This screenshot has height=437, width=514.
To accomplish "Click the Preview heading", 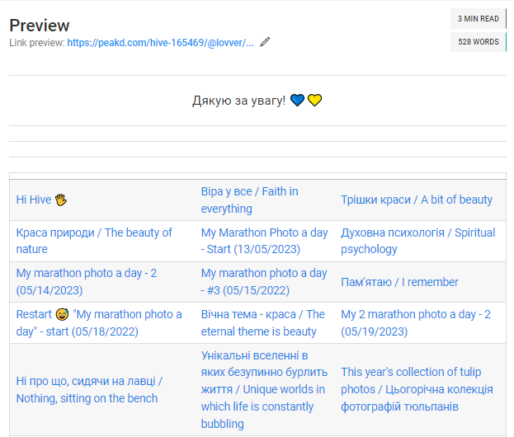I will [x=40, y=26].
